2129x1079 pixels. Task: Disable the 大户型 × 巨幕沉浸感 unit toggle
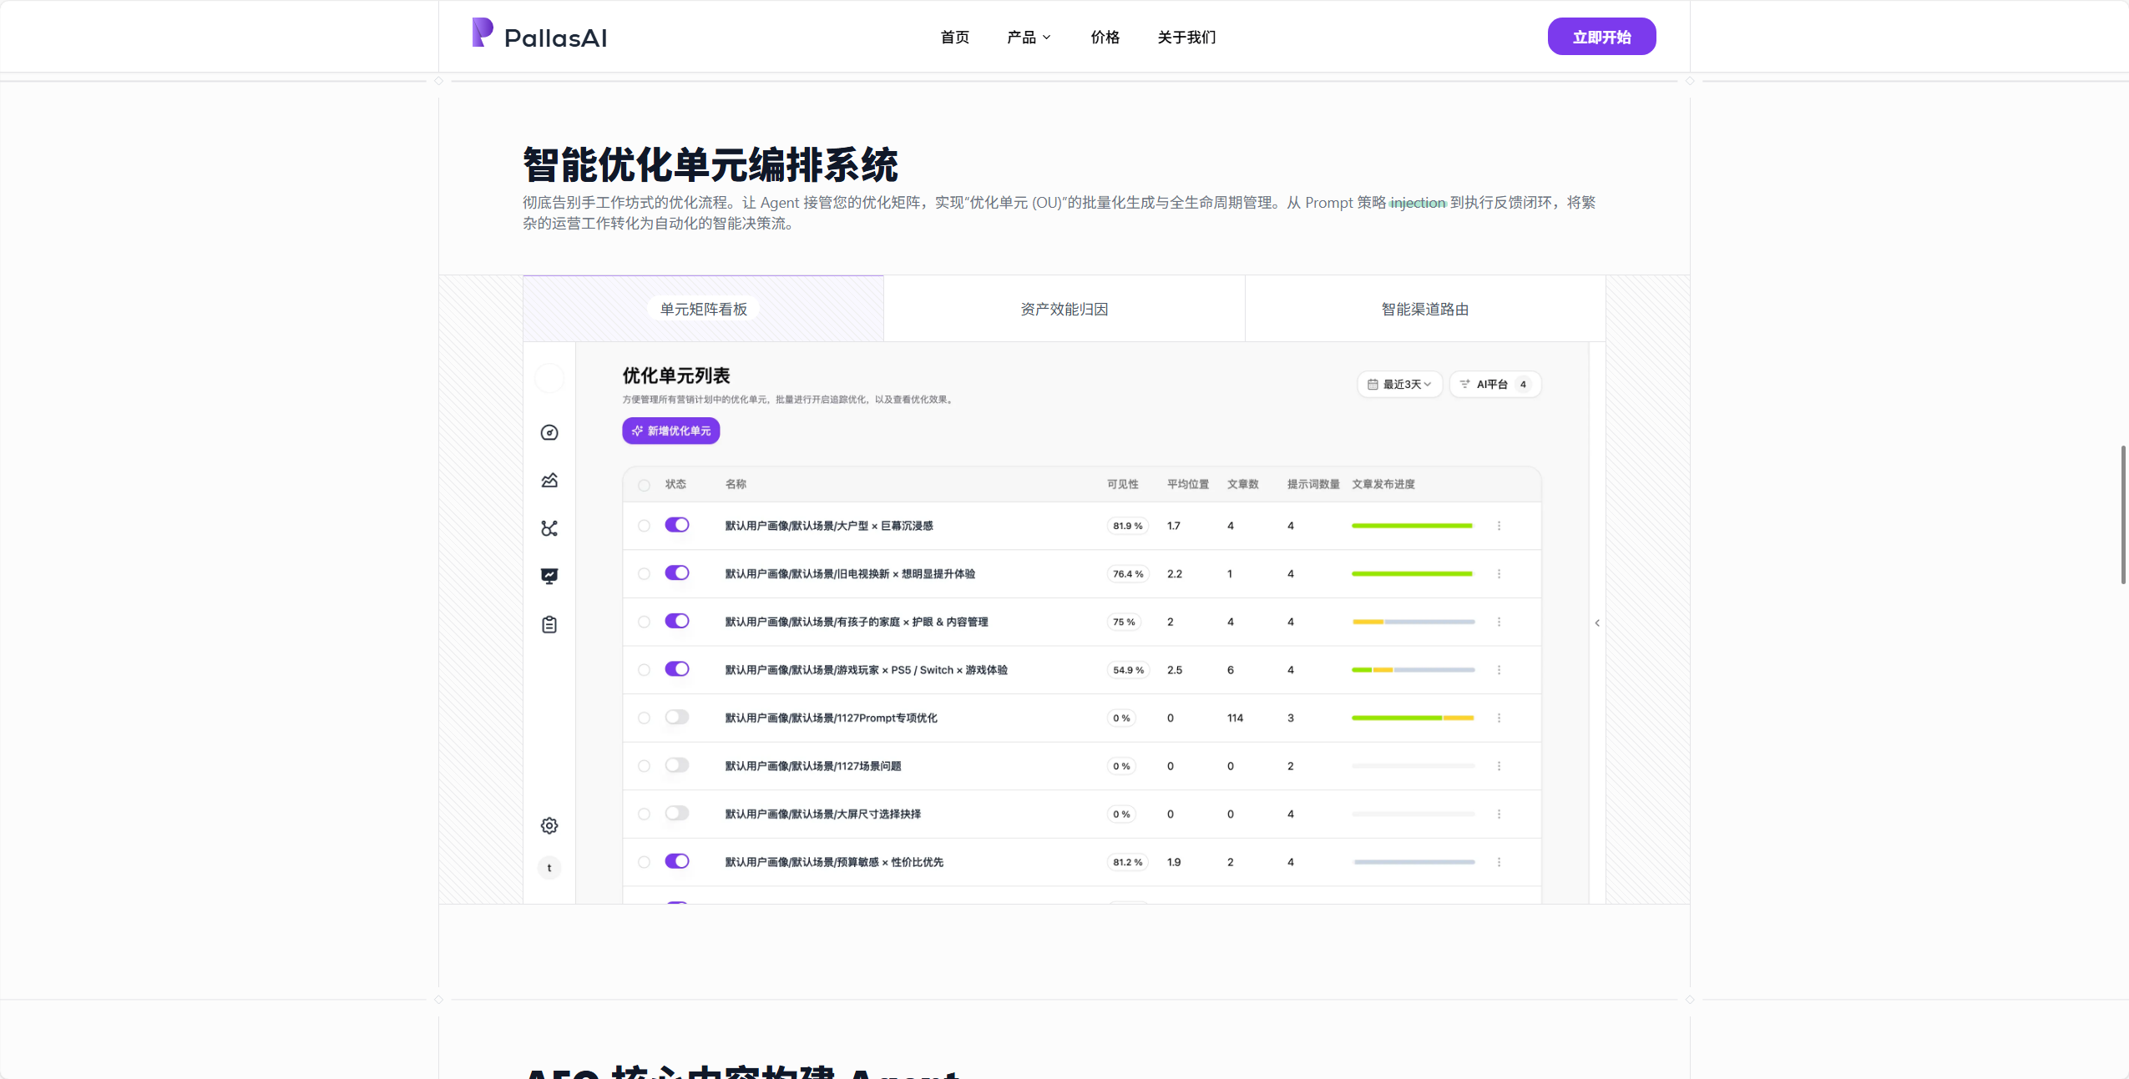(x=677, y=525)
